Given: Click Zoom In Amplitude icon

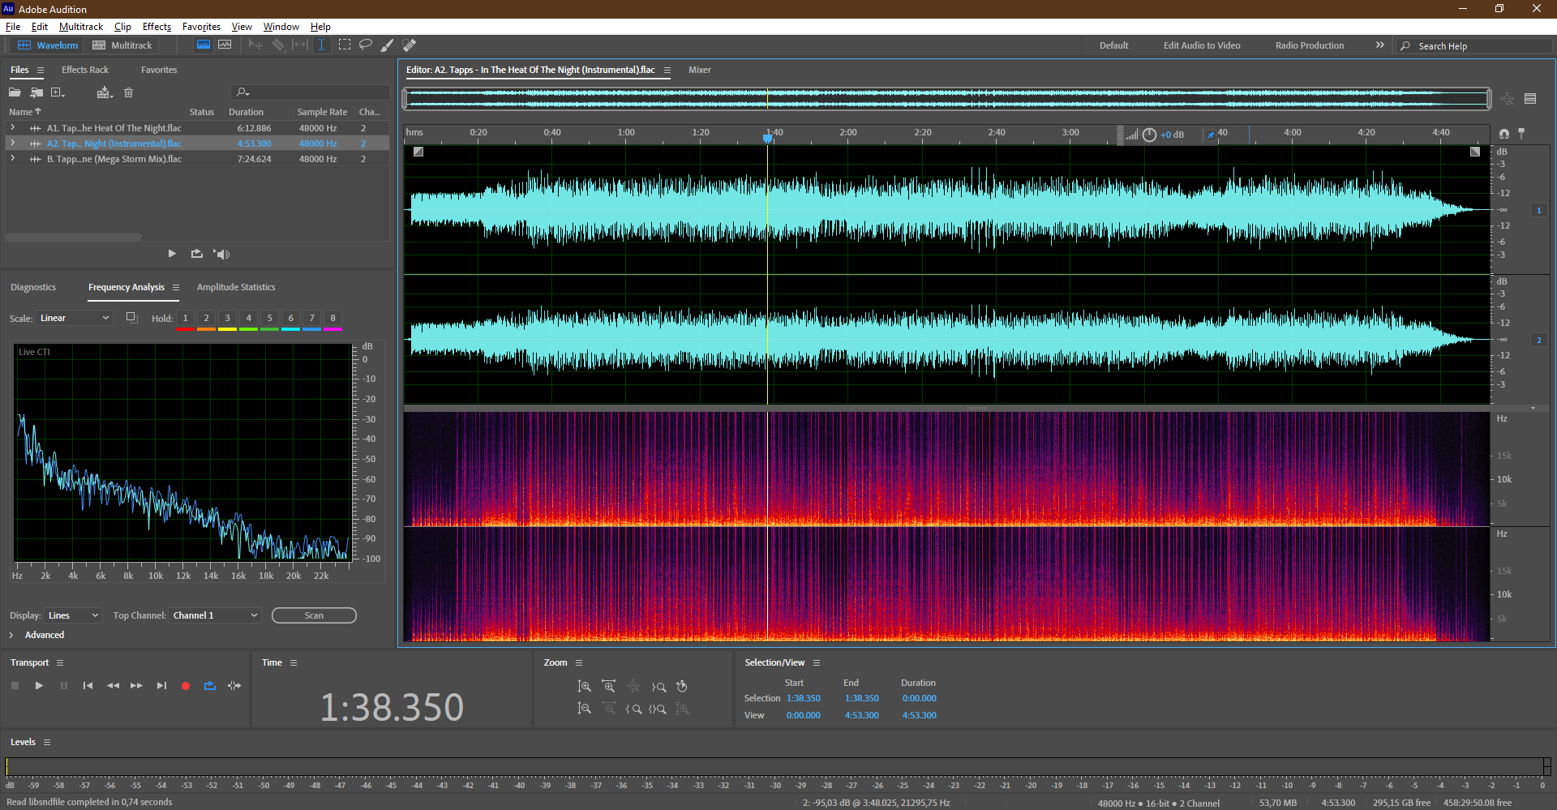Looking at the screenshot, I should tap(584, 687).
